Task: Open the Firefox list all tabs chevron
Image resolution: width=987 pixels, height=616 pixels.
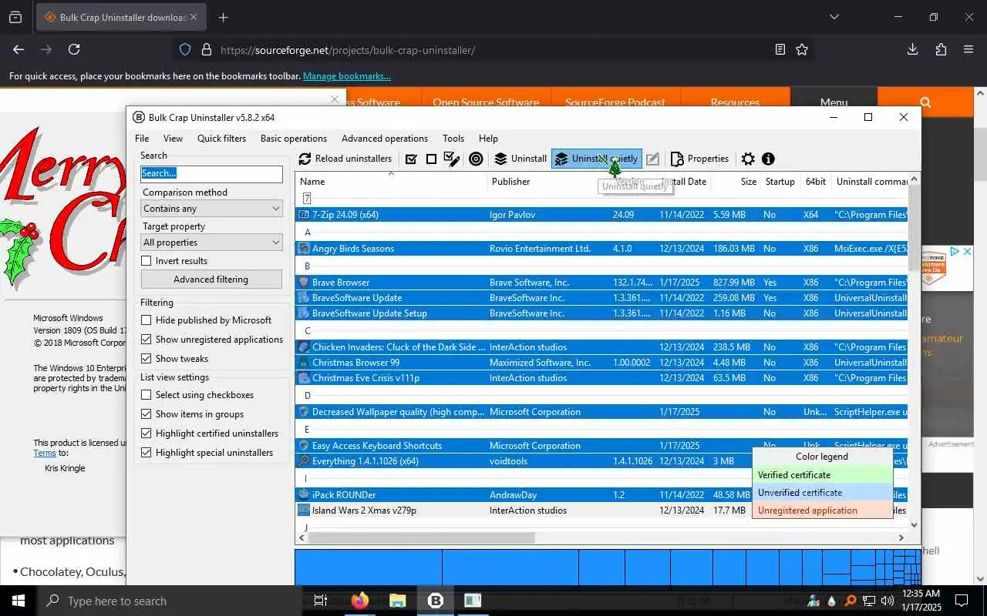Action: coord(834,17)
